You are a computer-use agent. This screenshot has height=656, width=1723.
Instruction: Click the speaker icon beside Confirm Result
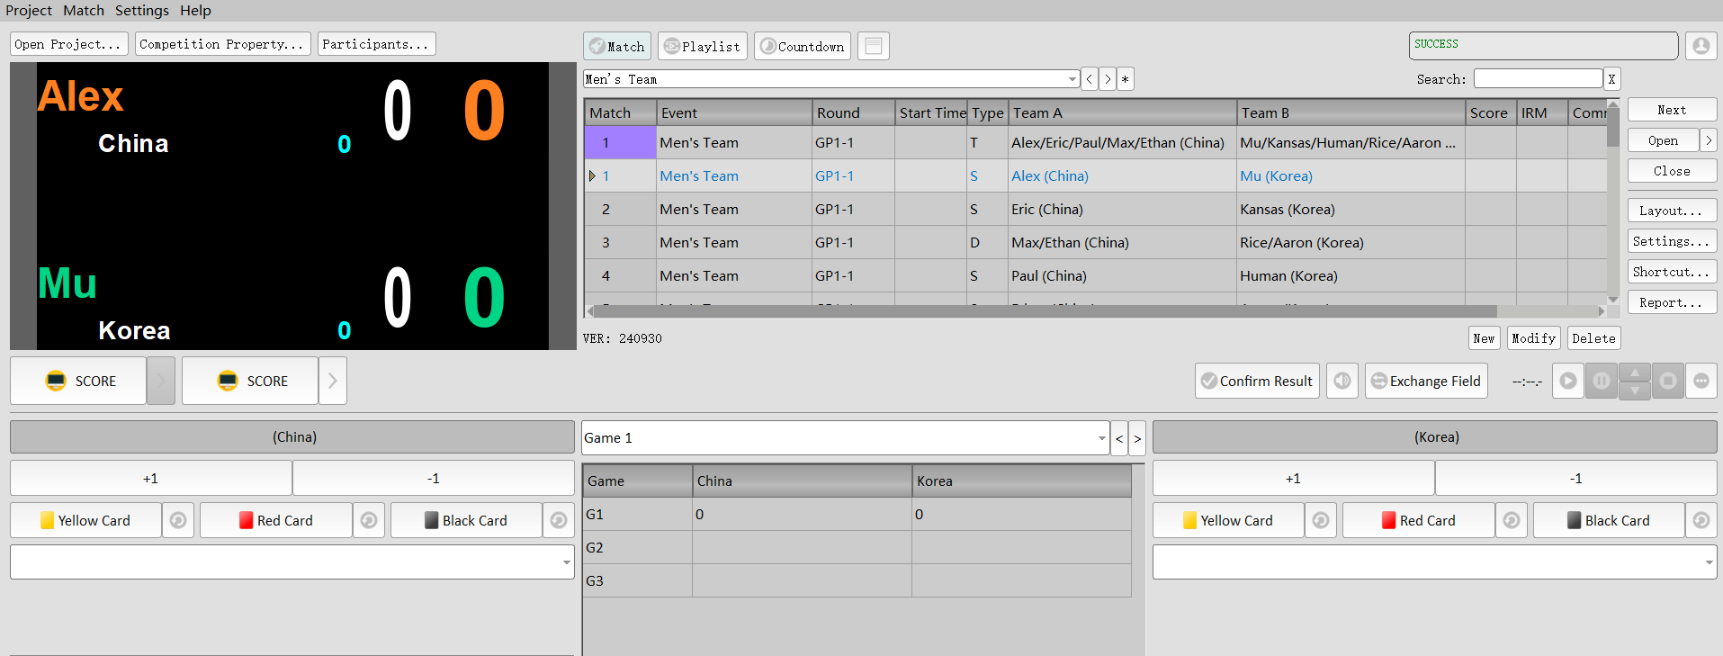(x=1342, y=381)
